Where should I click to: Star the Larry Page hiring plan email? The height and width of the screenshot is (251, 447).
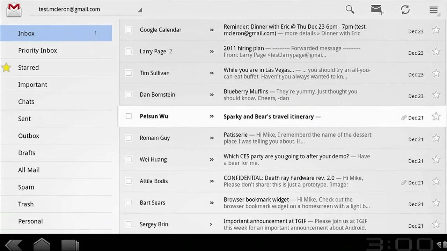coord(436,52)
